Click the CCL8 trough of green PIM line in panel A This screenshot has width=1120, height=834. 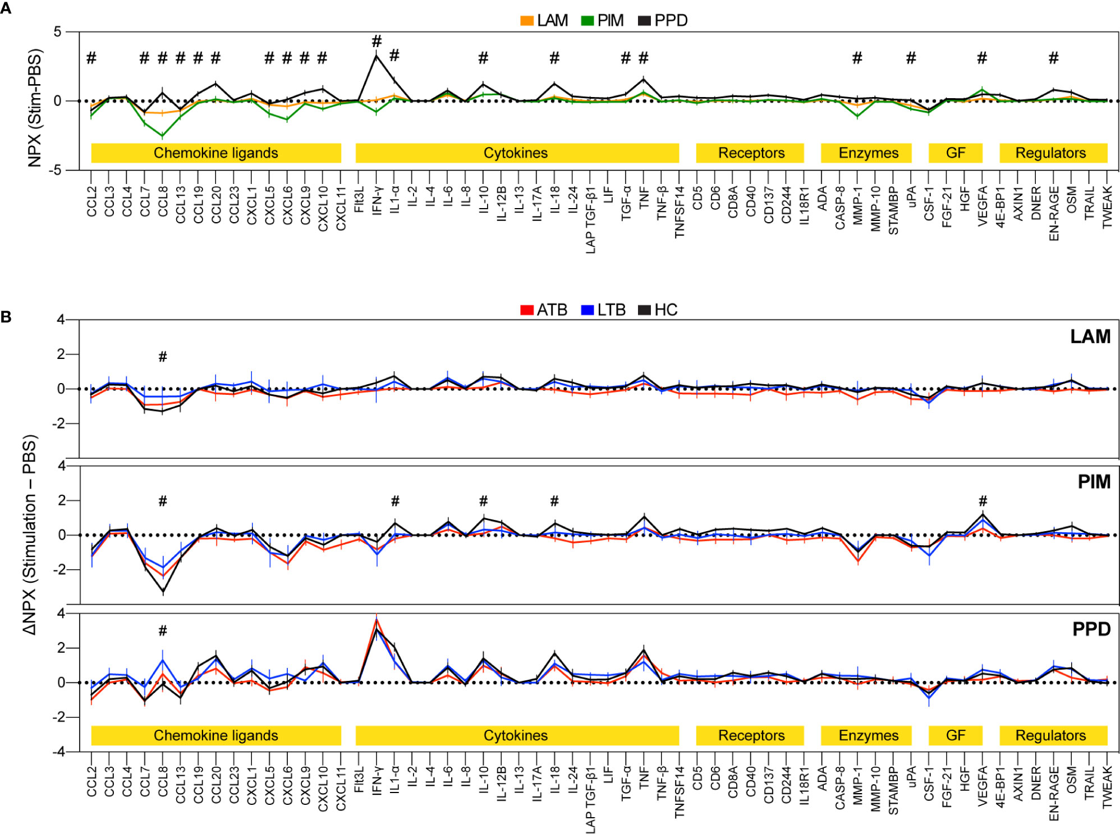point(163,136)
